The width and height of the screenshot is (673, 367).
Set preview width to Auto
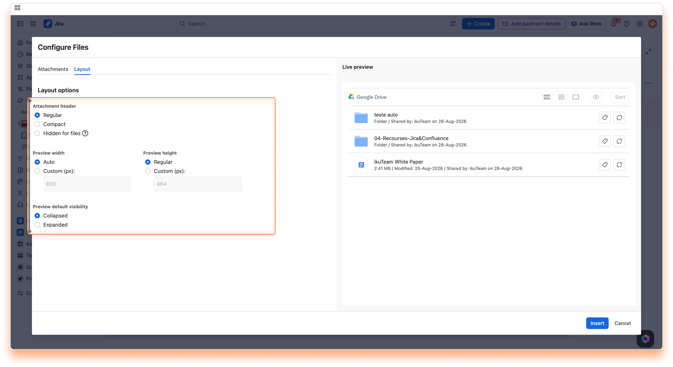(37, 162)
